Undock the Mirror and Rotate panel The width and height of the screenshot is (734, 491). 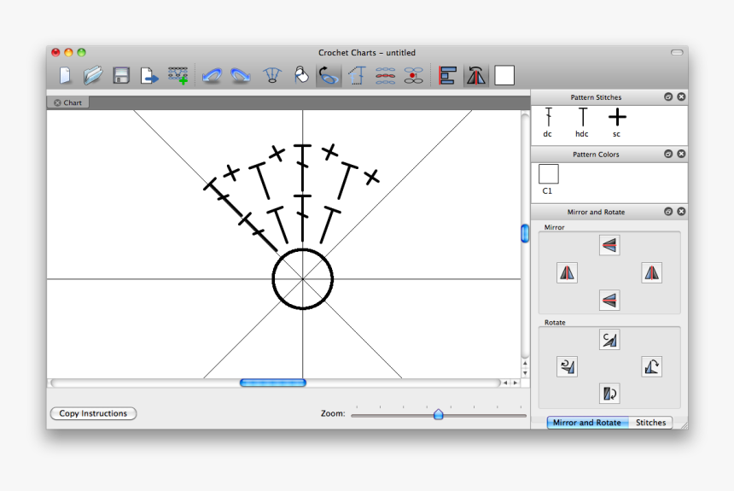pos(668,212)
